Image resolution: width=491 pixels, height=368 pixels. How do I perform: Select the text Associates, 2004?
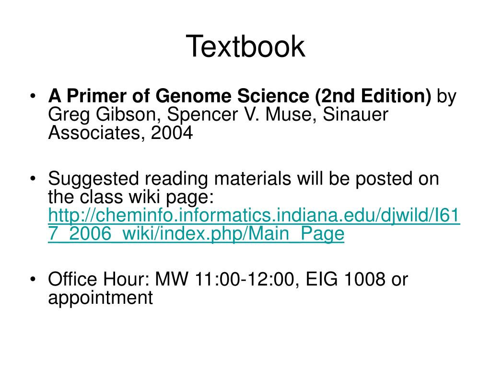coord(120,133)
